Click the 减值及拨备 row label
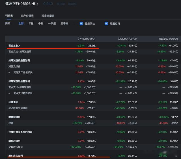Screen dimensions: 181x159 click(x=14, y=66)
